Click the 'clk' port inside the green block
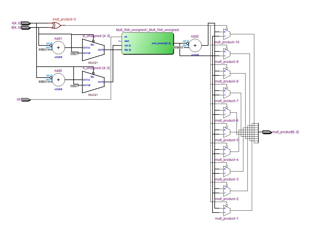 126,37
